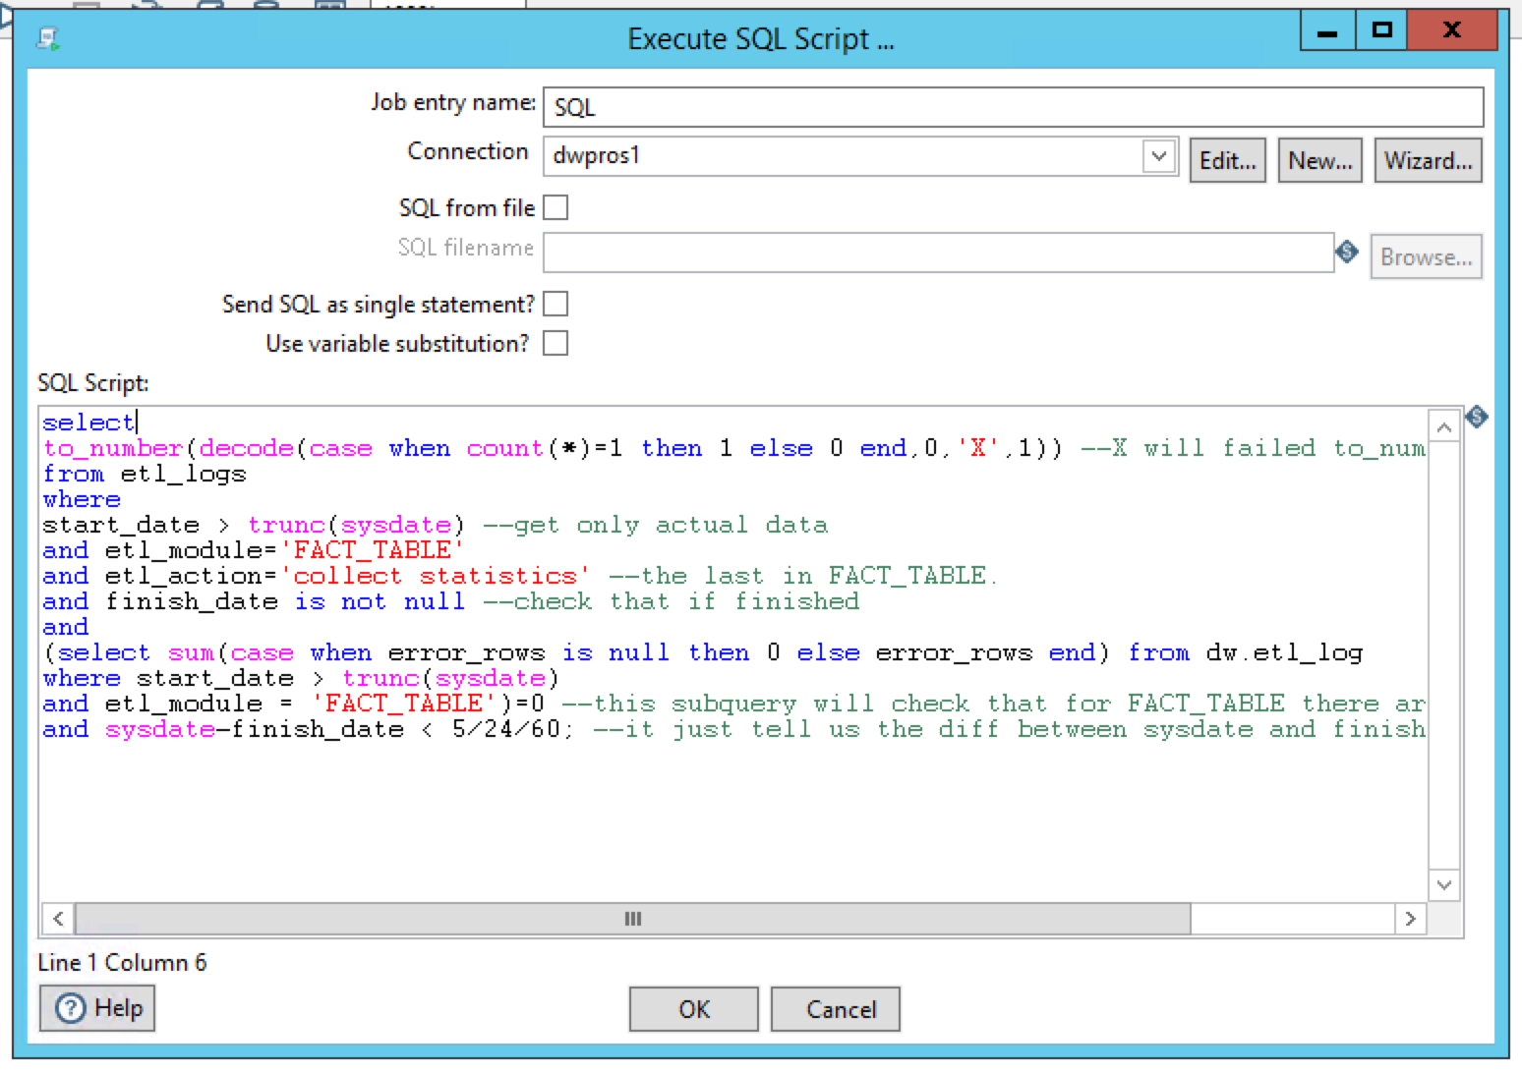Tick Send SQL as single statement
Screen dimensions: 1522x1073
tap(556, 305)
